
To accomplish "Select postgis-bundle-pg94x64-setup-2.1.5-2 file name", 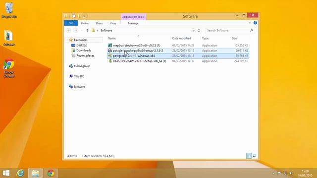I will [138, 50].
